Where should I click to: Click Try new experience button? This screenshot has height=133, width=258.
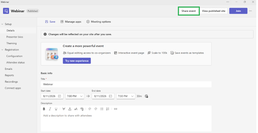[x=77, y=61]
